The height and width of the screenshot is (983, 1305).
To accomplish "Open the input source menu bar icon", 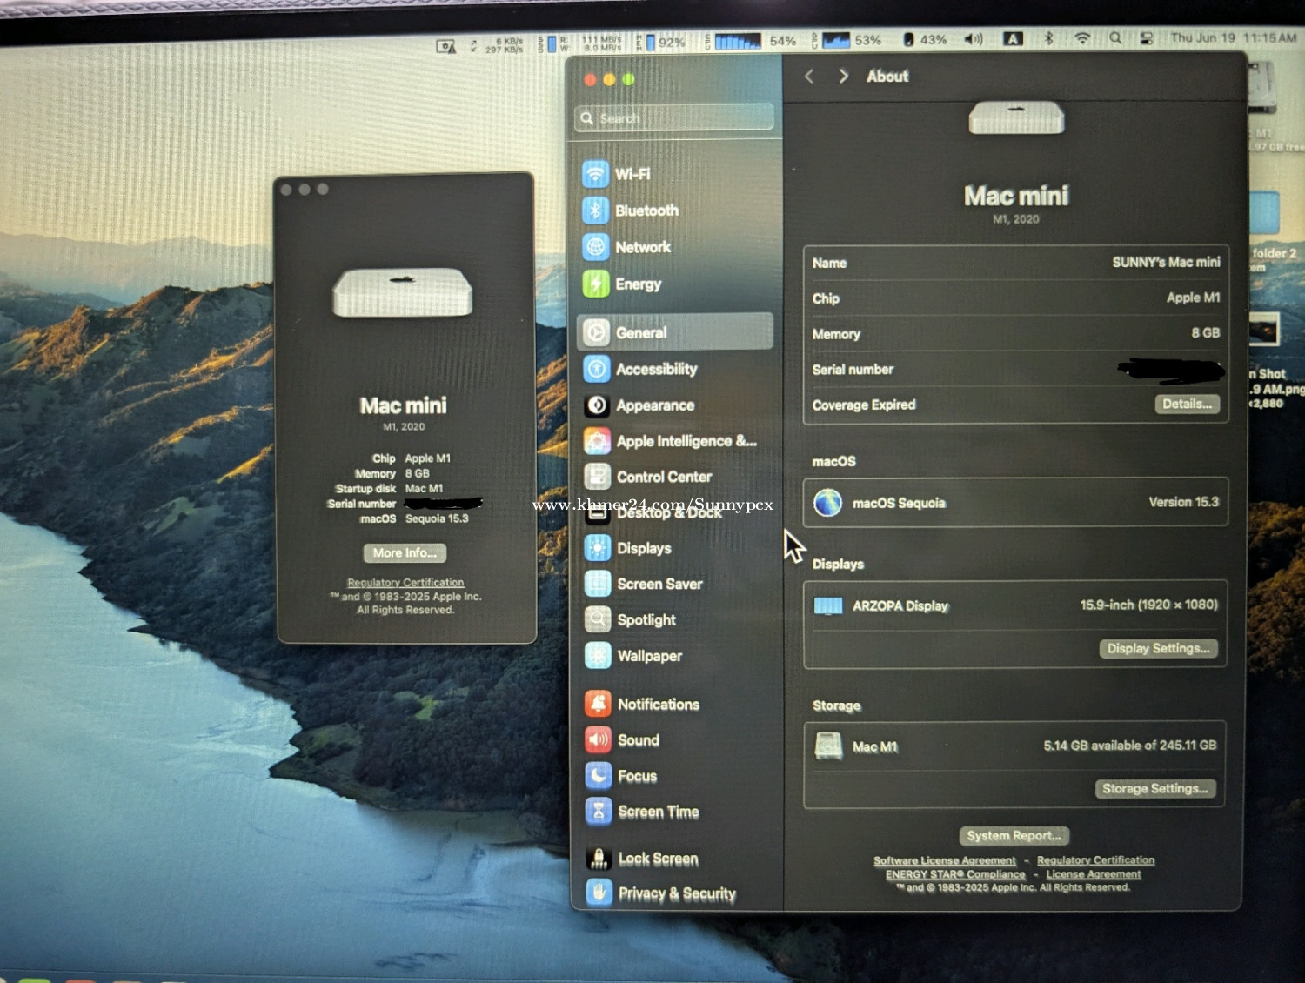I will [1013, 39].
